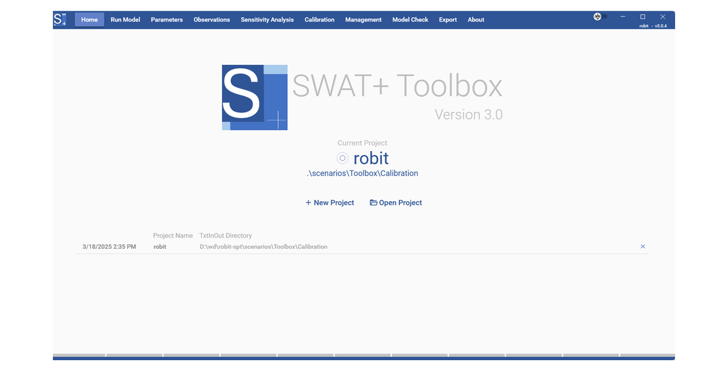Image resolution: width=728 pixels, height=371 pixels.
Task: Click the SWAT+ Toolbox logo in title bar
Action: coord(60,19)
